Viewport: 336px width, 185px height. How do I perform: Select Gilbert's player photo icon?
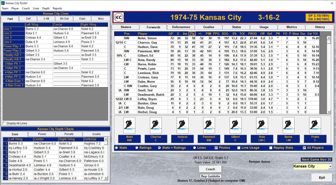pos(235,125)
